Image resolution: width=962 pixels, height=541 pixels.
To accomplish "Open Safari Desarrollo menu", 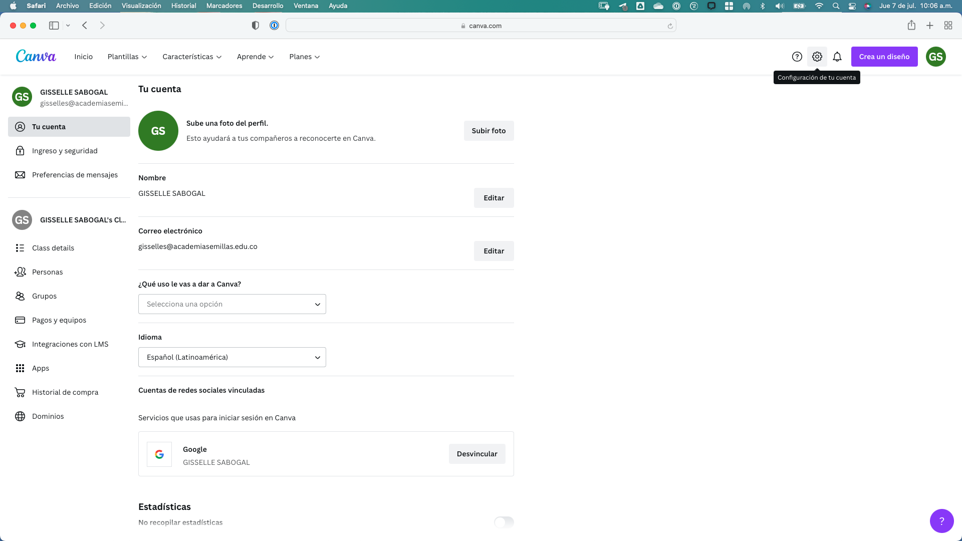I will 268,6.
